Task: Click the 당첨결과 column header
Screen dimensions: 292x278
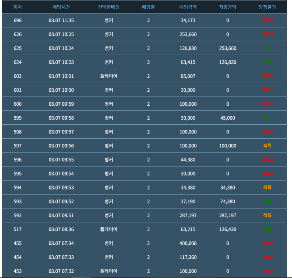Action: (267, 7)
